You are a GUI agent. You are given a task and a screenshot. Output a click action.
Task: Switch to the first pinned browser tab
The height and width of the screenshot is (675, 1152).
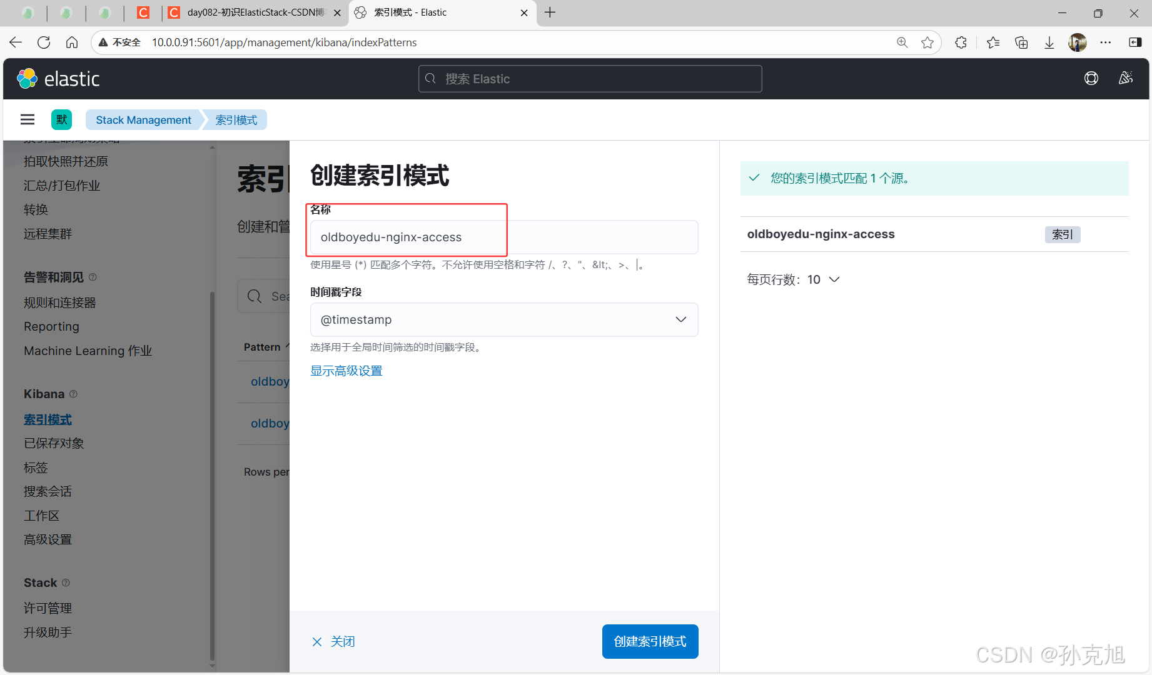(x=28, y=12)
